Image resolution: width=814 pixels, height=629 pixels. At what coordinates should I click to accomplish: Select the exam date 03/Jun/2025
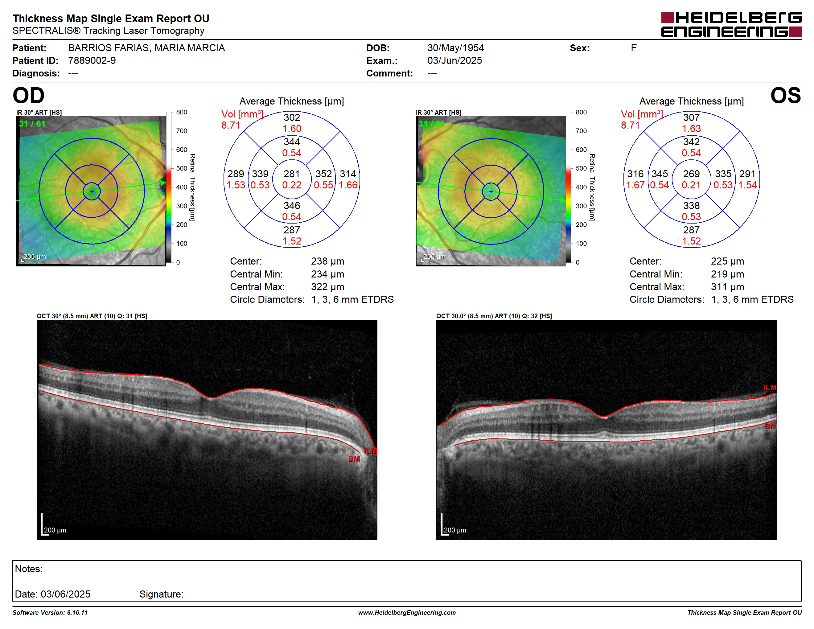point(454,60)
